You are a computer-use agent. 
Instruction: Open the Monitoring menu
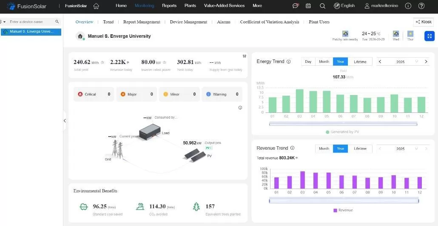click(145, 6)
